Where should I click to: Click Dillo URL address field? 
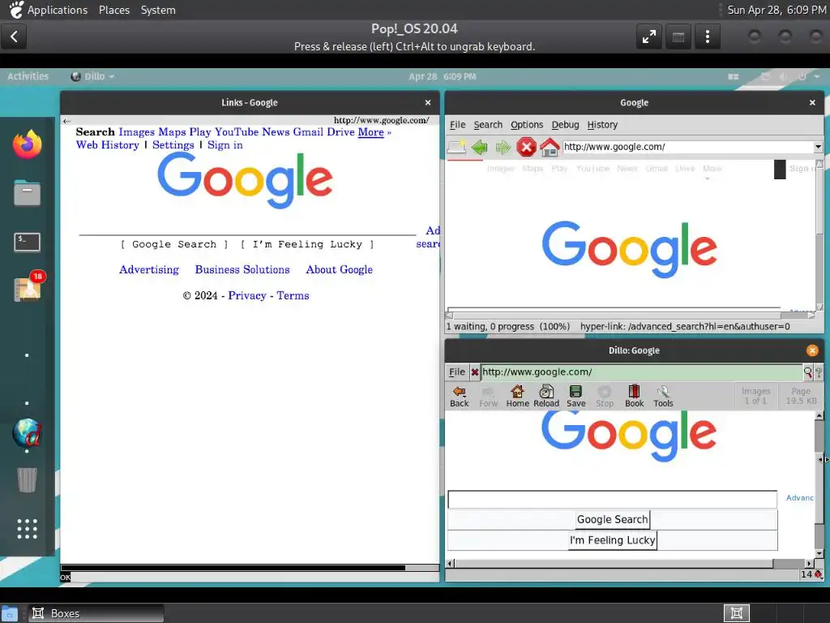click(642, 372)
